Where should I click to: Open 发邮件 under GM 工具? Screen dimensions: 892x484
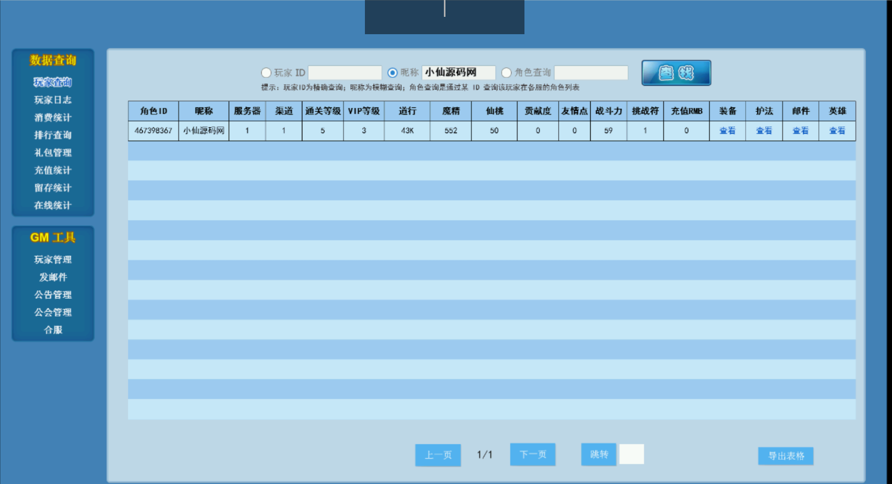(53, 277)
